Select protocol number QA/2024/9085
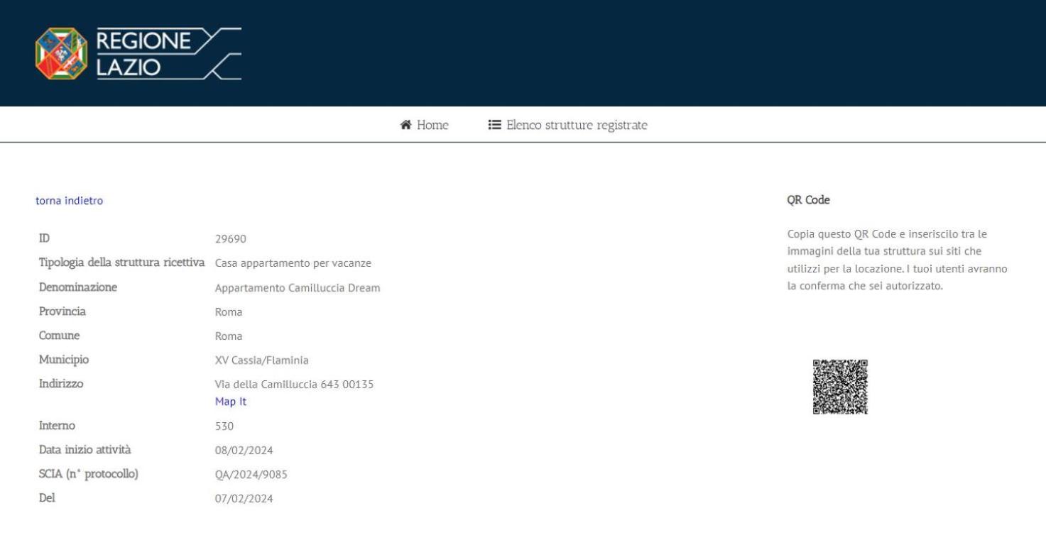The height and width of the screenshot is (535, 1046). point(251,475)
